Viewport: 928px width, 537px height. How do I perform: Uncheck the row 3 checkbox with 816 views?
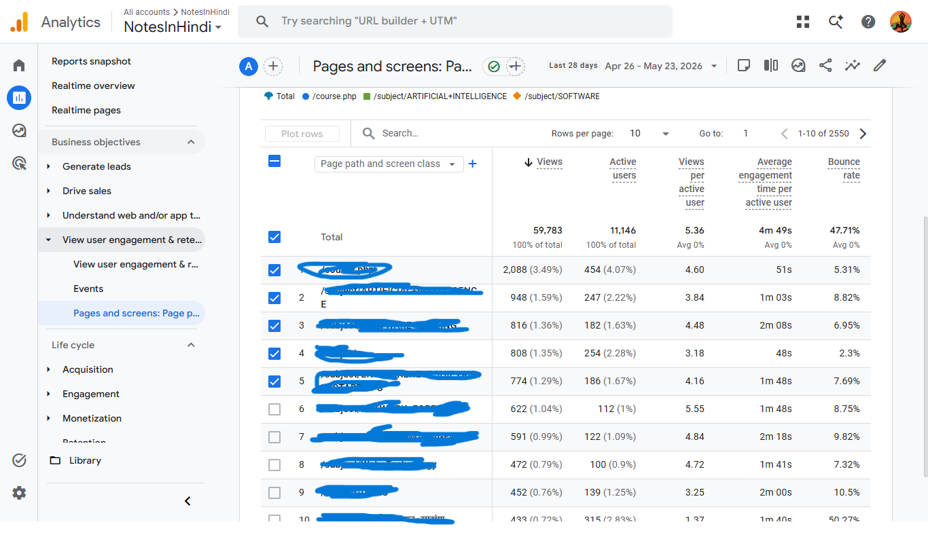click(274, 326)
